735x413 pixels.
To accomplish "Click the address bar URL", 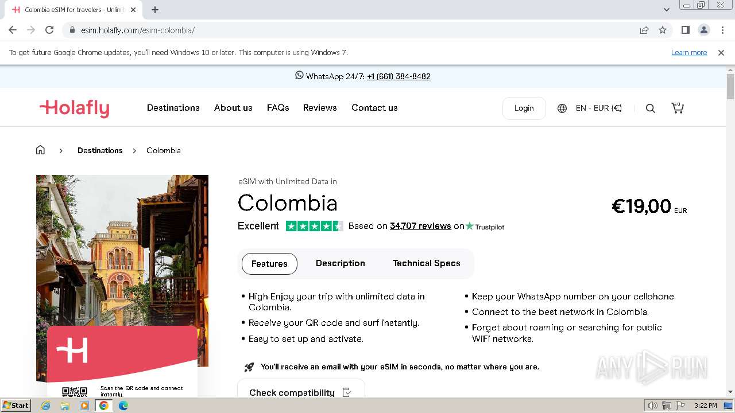I will 138,30.
